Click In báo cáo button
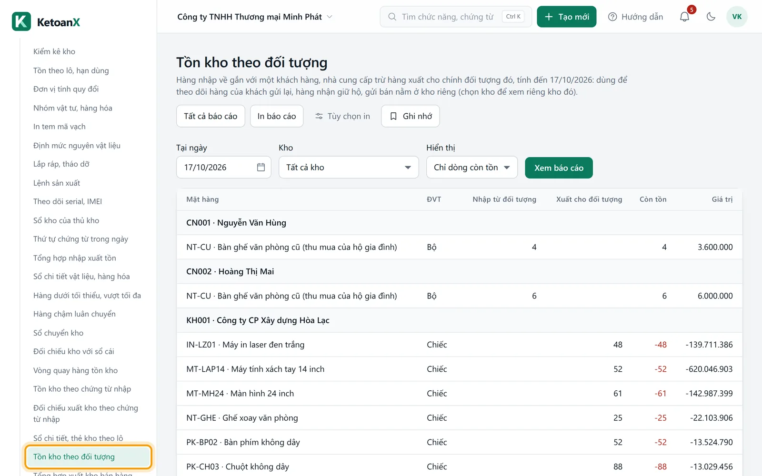 (277, 116)
